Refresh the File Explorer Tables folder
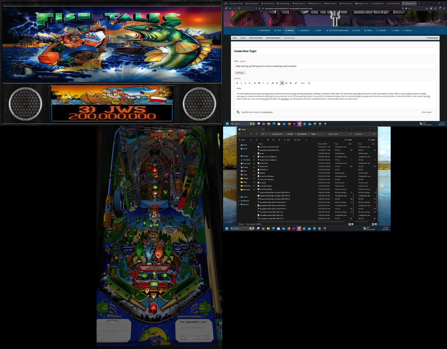447x349 pixels. (x=257, y=134)
